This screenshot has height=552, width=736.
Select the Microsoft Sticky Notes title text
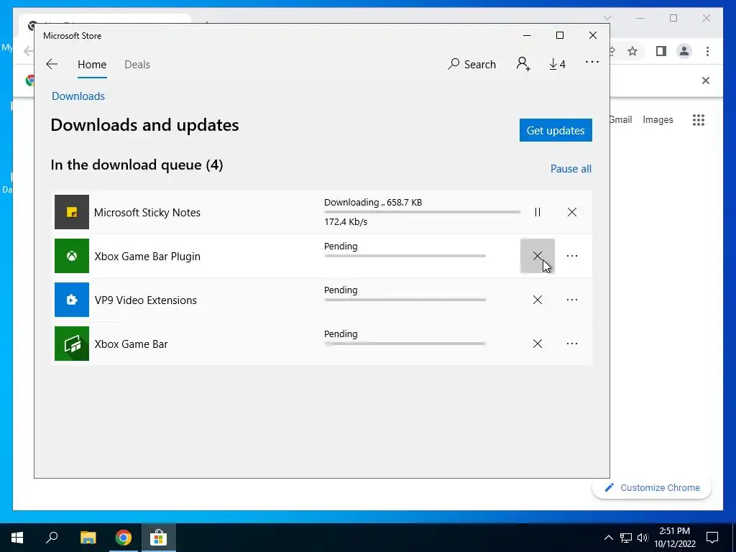(147, 213)
